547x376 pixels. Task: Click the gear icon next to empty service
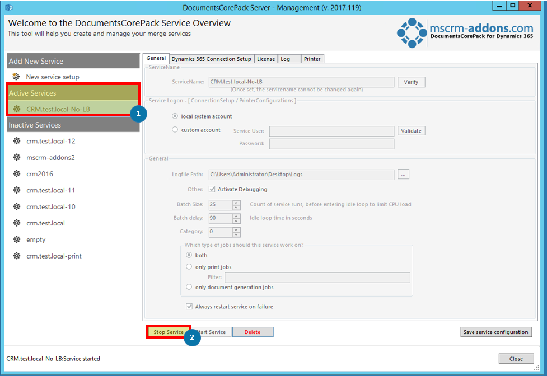[x=16, y=239]
